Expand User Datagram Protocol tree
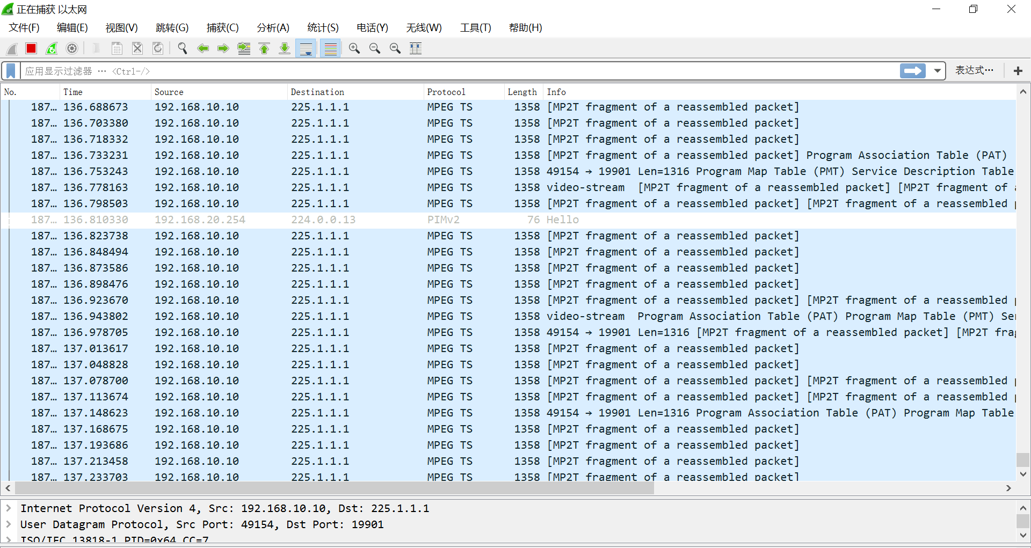The image size is (1031, 548). [9, 524]
